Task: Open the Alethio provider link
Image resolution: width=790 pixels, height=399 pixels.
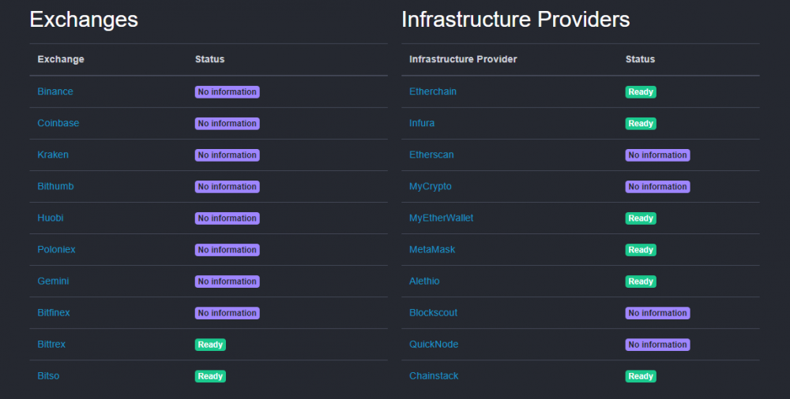Action: click(424, 282)
